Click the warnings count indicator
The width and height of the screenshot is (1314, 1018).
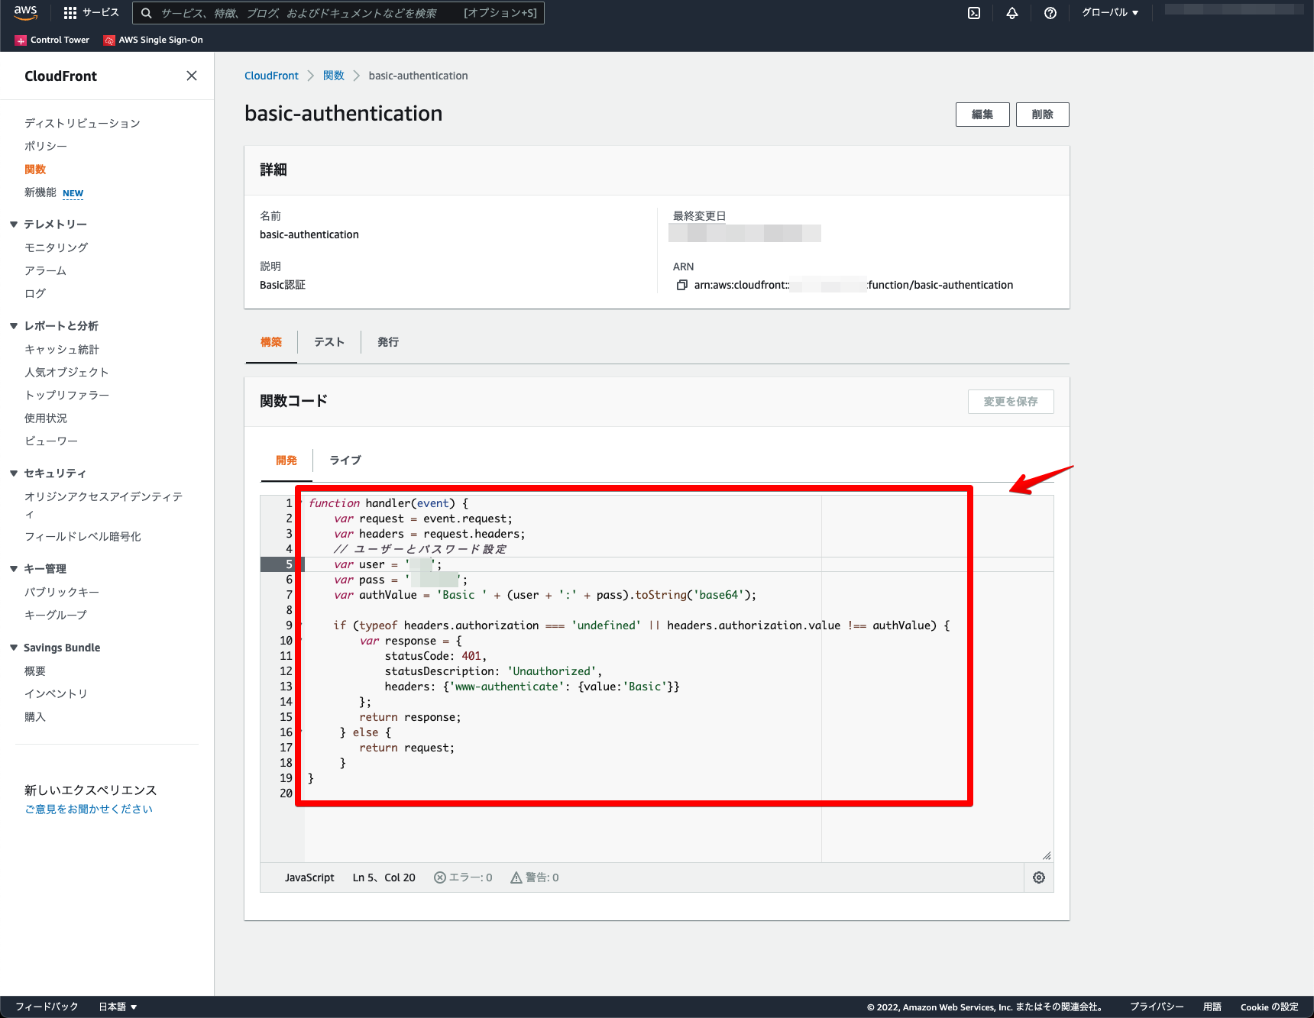coord(535,877)
